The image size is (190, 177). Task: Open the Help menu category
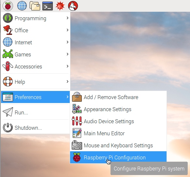(36, 81)
